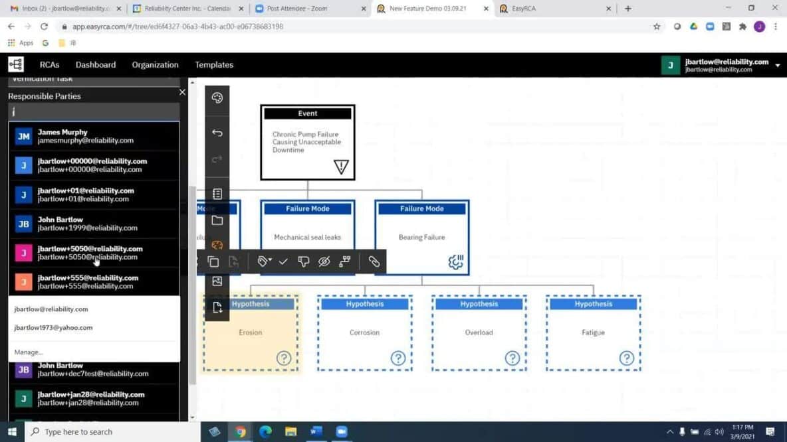Click the responsible parties search field
The width and height of the screenshot is (787, 442).
tap(93, 112)
